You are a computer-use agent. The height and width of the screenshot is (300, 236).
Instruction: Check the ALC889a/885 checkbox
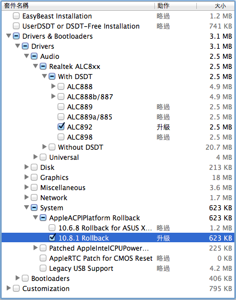pyautogui.click(x=61, y=117)
